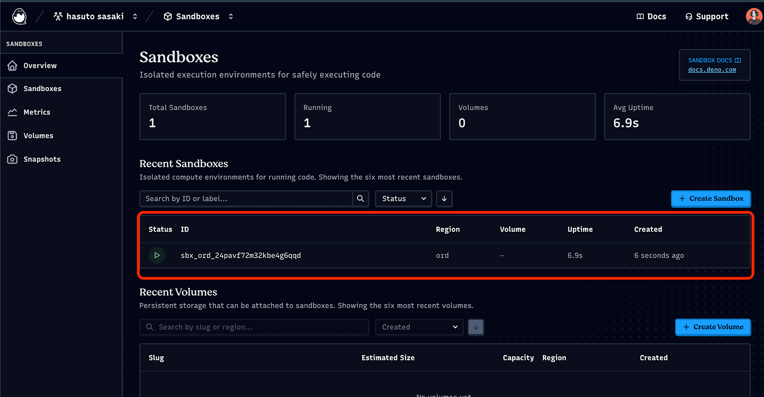
Task: Open Metrics in the sidebar
Action: point(37,112)
